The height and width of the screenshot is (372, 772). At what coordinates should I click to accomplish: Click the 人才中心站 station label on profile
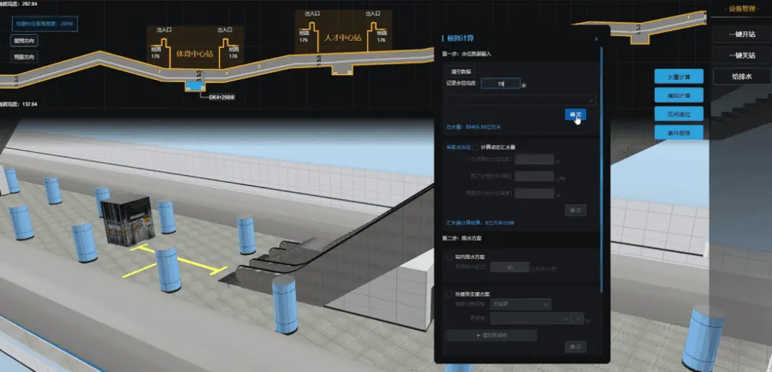pos(342,37)
